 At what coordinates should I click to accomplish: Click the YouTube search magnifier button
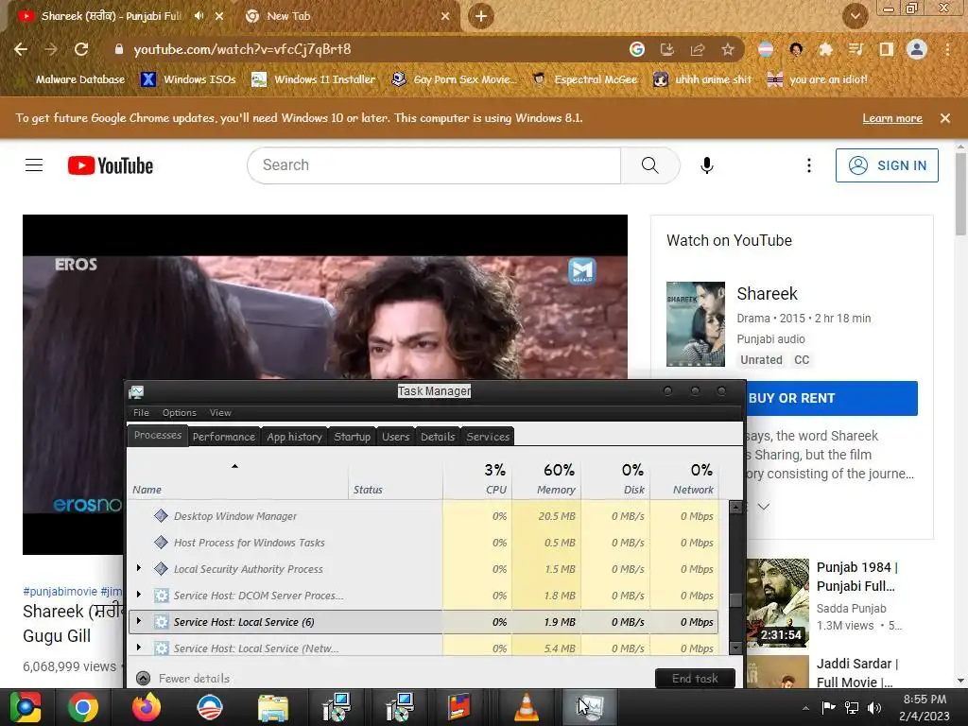(x=649, y=165)
